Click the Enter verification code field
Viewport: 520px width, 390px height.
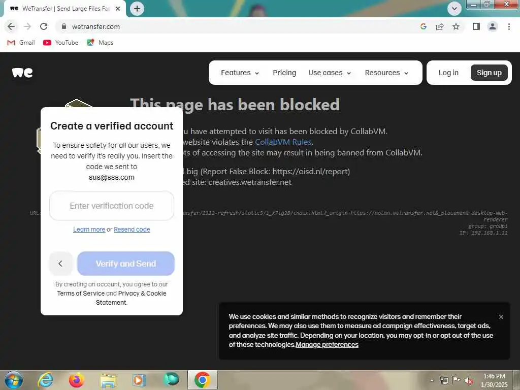click(x=112, y=206)
